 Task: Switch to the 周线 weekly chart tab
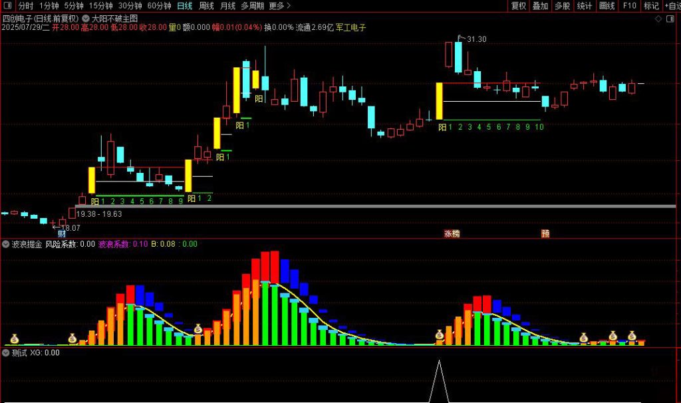pos(207,6)
